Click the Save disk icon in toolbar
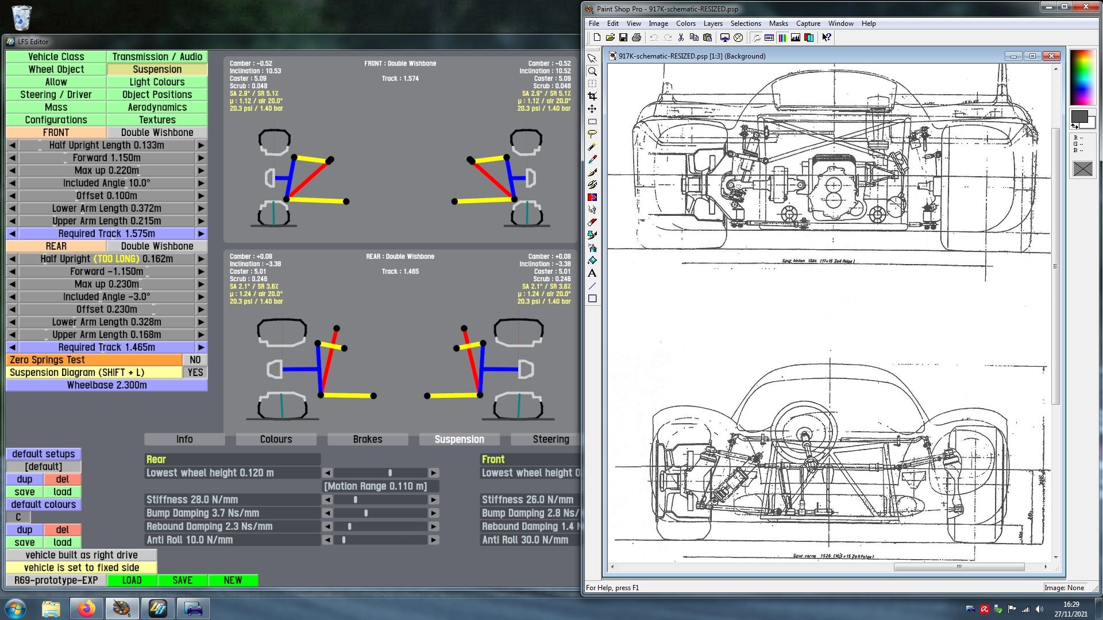The image size is (1103, 620). click(x=623, y=37)
